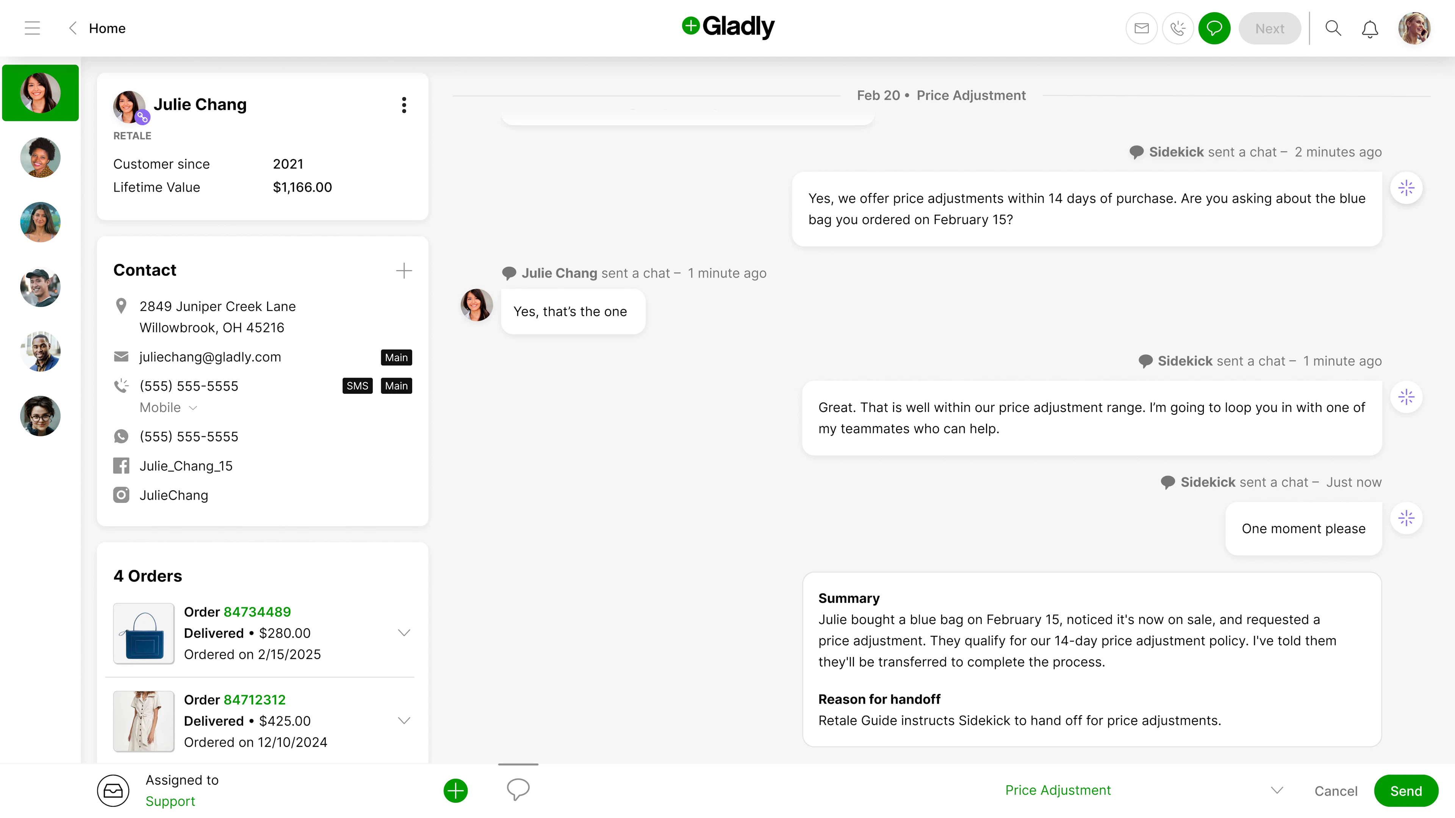Click the green plus compose button
This screenshot has width=1455, height=818.
pos(455,790)
